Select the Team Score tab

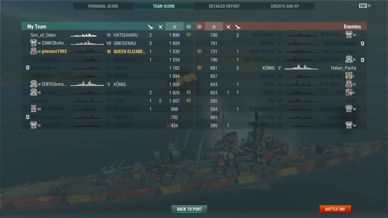pyautogui.click(x=164, y=6)
